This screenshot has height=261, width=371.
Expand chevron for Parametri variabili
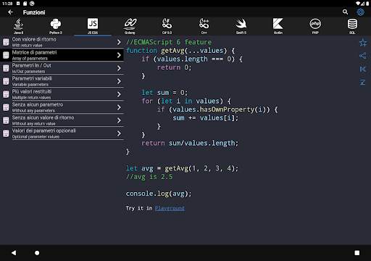(119, 81)
